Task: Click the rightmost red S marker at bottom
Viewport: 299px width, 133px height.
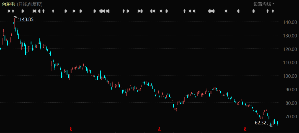Action: tap(245, 129)
